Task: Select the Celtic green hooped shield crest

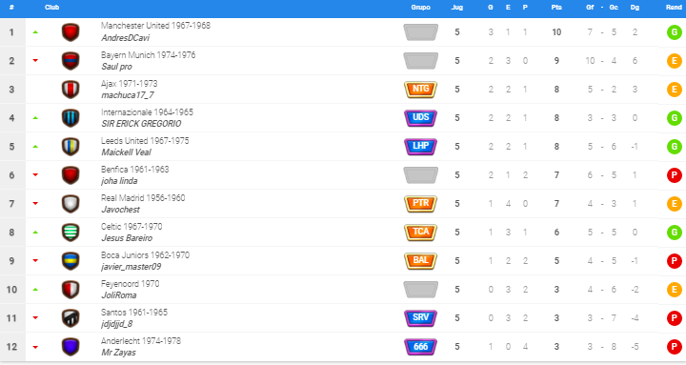Action: (71, 233)
